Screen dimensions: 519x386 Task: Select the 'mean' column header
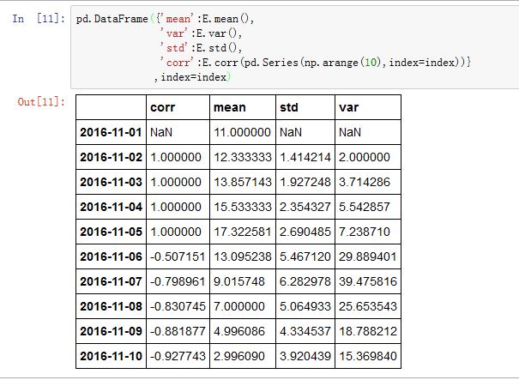[x=229, y=108]
